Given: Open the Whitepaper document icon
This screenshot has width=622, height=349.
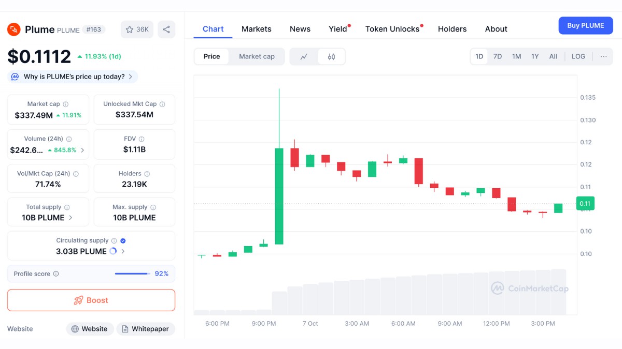Looking at the screenshot, I should (x=124, y=329).
